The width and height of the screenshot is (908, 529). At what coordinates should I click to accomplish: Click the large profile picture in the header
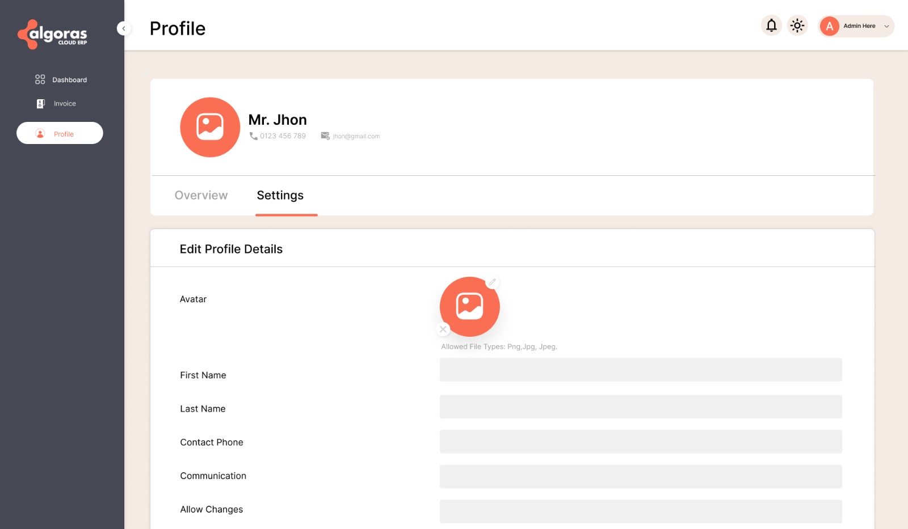click(210, 127)
